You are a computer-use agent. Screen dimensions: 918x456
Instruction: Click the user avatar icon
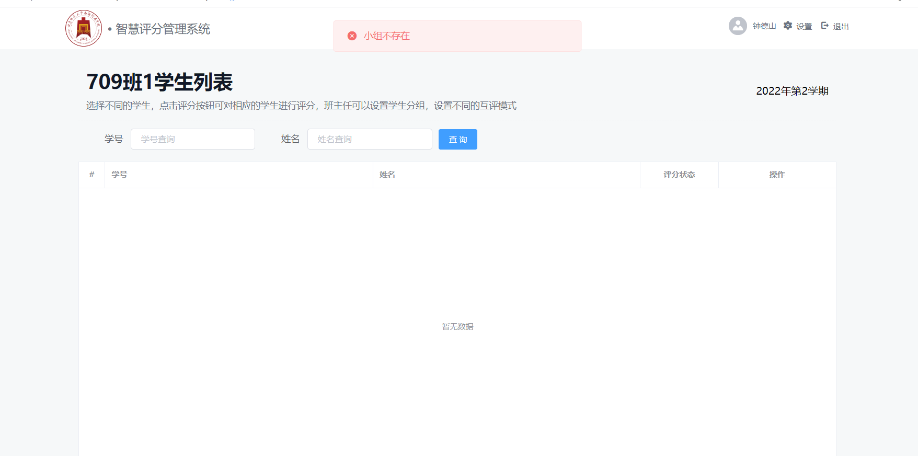click(x=738, y=26)
